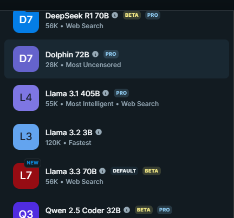Show info icon for Llama 3.2 3B
The image size is (234, 218).
pyautogui.click(x=99, y=132)
